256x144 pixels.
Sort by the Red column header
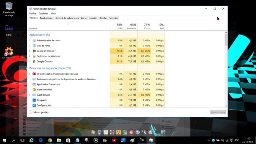click(158, 26)
